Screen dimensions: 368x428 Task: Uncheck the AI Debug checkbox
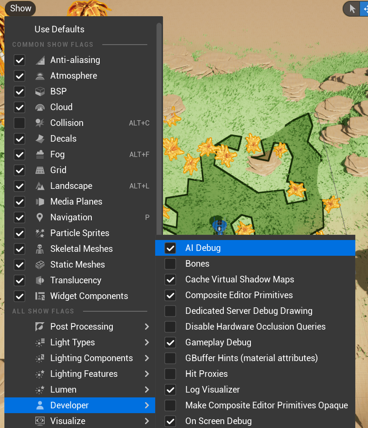tap(170, 248)
